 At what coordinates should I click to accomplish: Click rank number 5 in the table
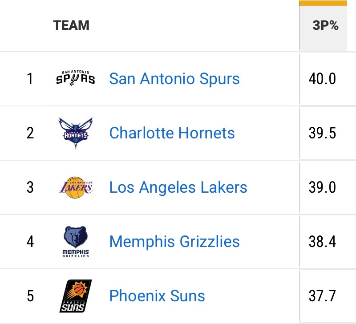point(30,296)
